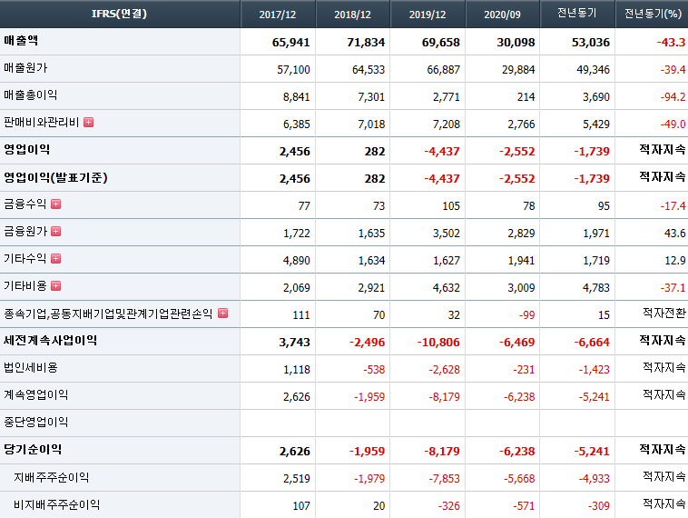The width and height of the screenshot is (688, 518).
Task: Select the 기타비용 row label
Action: tap(25, 286)
